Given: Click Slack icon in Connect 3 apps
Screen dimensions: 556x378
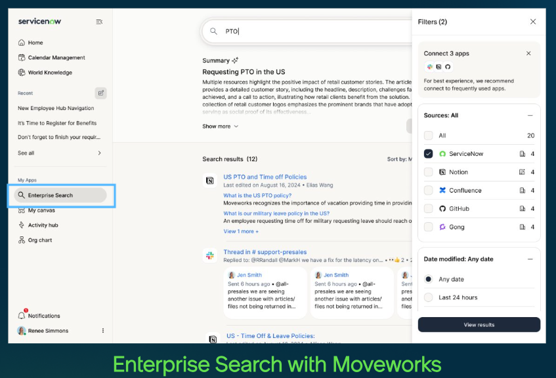Looking at the screenshot, I should 429,67.
